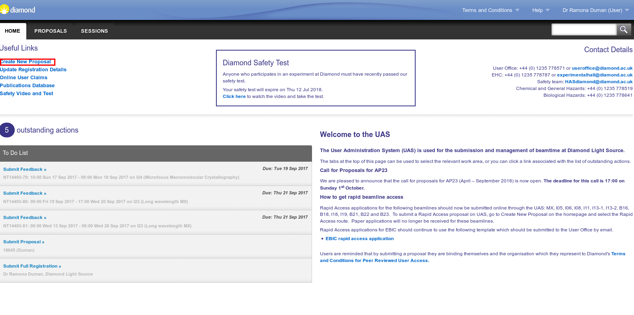This screenshot has height=315, width=634.
Task: Click the 'Useful Links' heading
Action: (x=19, y=48)
